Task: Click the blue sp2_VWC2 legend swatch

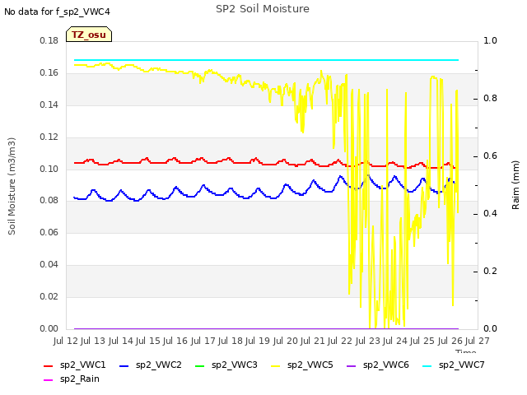Action: [124, 365]
